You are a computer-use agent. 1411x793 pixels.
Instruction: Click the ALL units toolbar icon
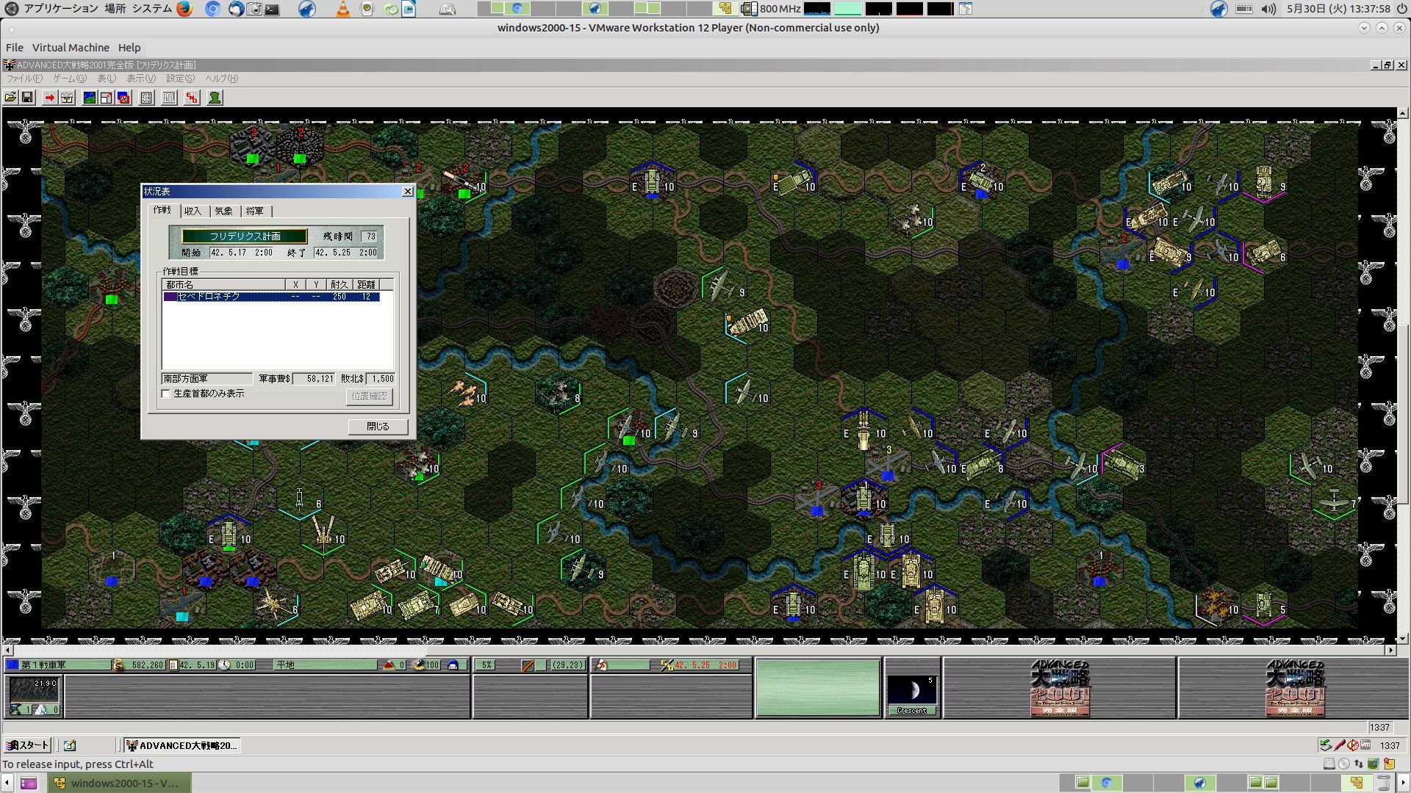(x=169, y=98)
